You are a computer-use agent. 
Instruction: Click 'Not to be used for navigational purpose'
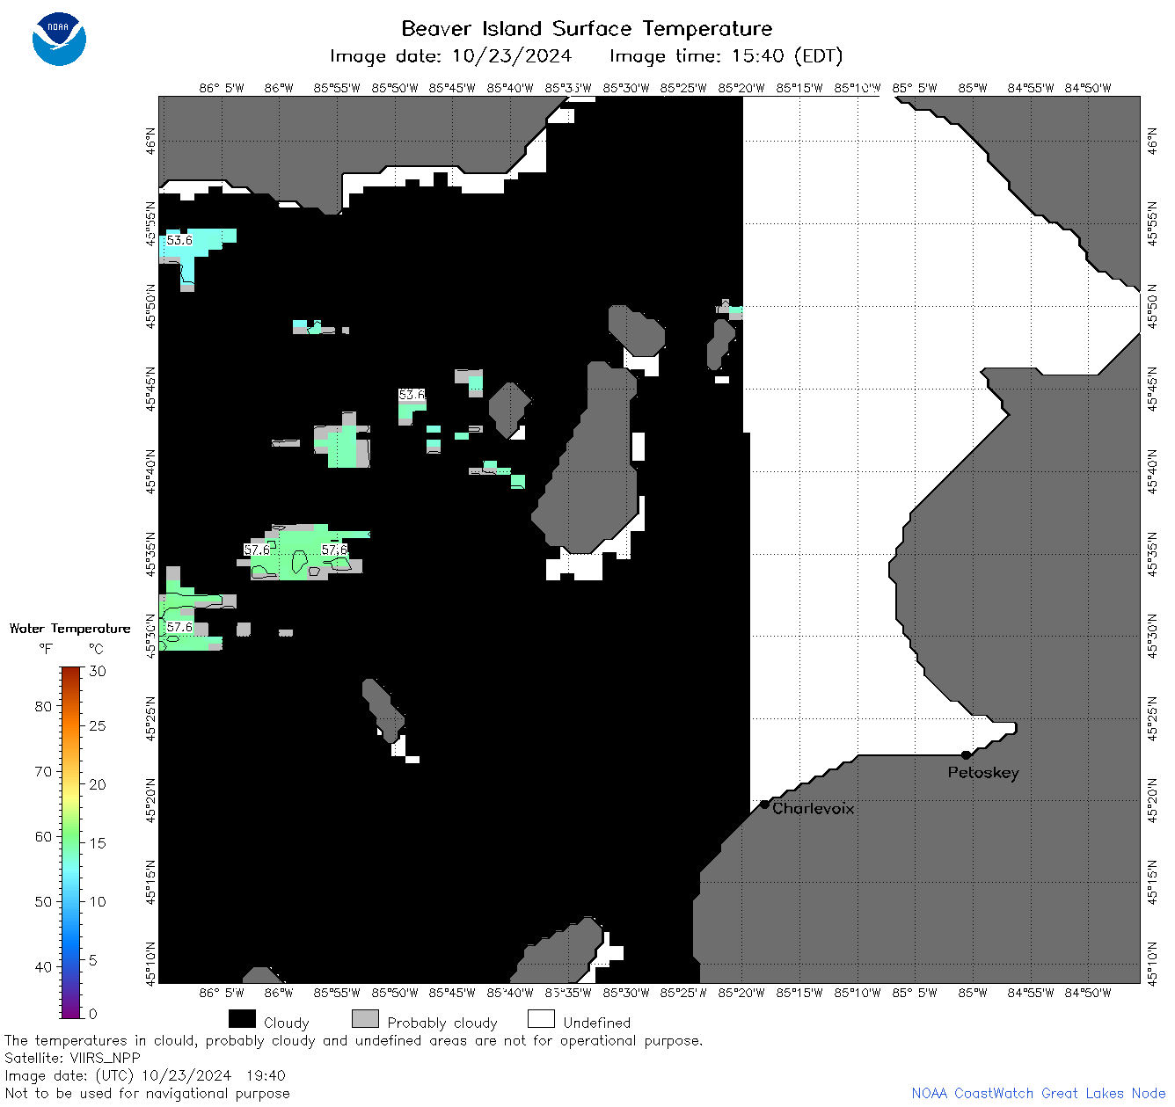pos(147,1094)
